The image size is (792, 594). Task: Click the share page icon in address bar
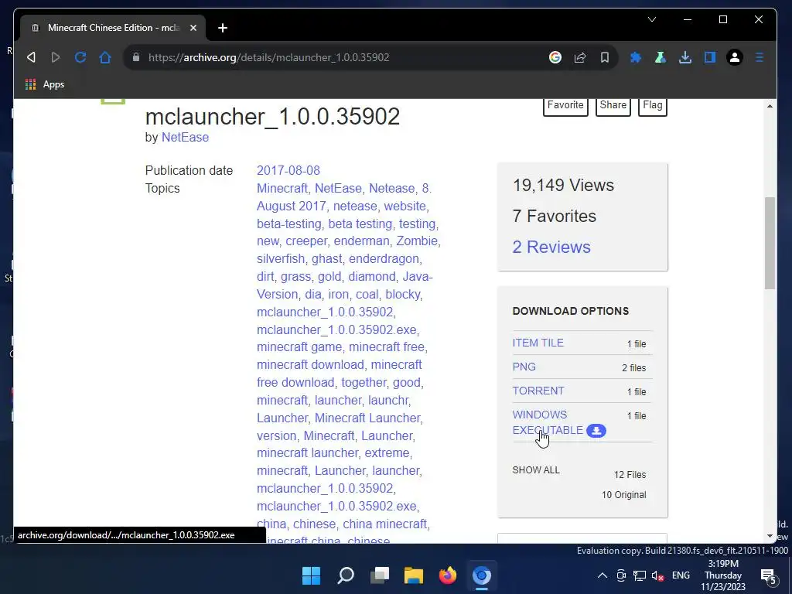pos(580,57)
